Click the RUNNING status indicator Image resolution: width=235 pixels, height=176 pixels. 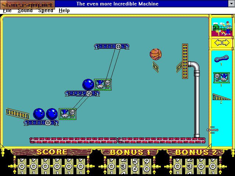coord(213,130)
